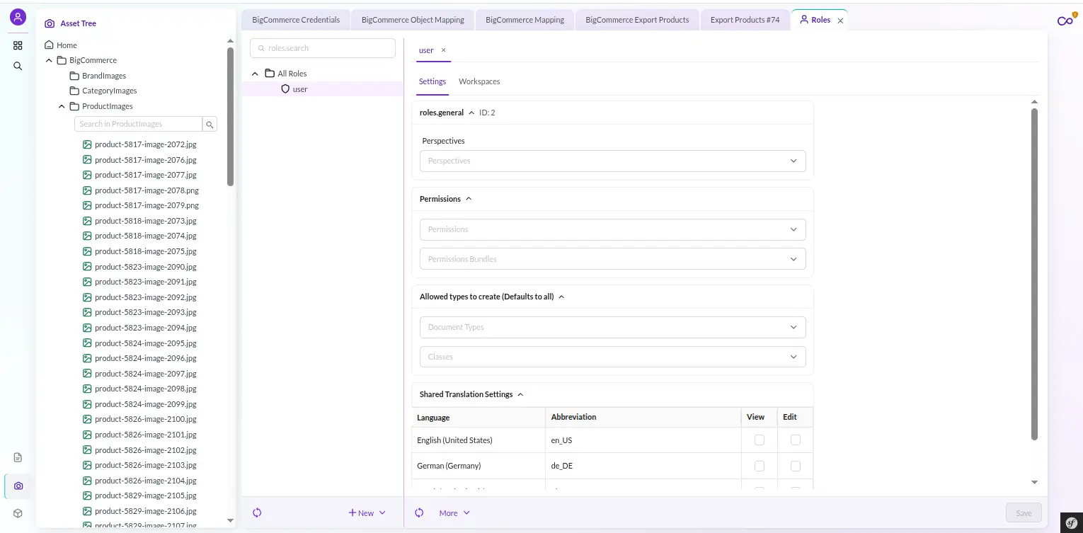Viewport: 1083px width, 533px height.
Task: Open the Document Types dropdown
Action: click(x=612, y=327)
